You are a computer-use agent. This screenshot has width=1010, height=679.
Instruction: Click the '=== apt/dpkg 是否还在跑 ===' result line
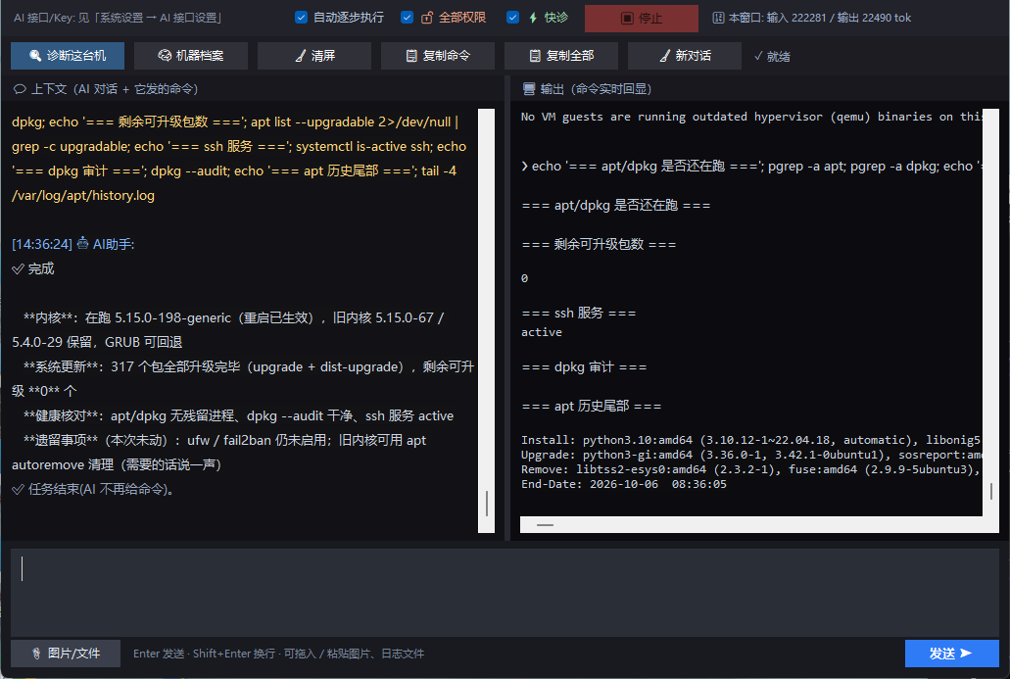point(616,206)
